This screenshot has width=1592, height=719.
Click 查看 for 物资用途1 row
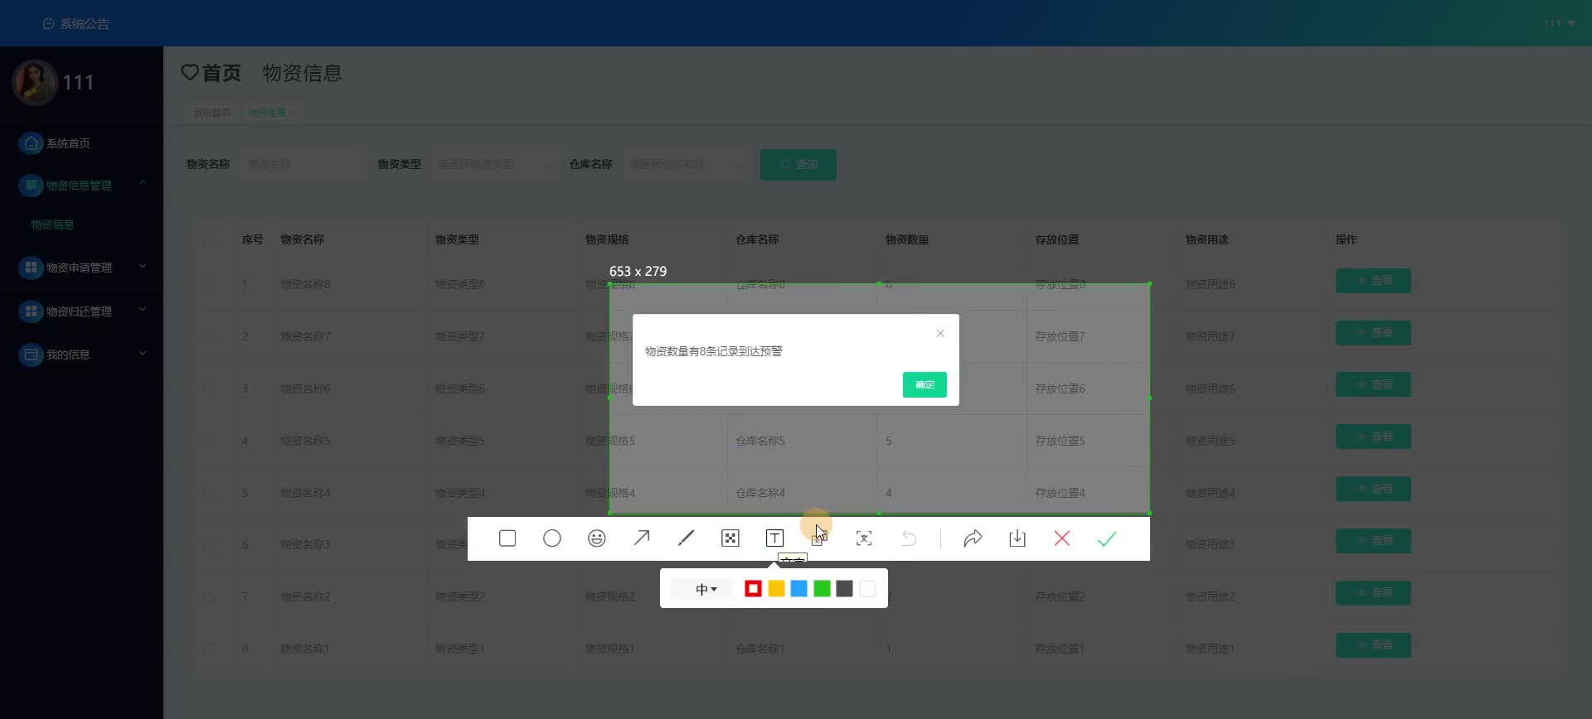[1373, 645]
